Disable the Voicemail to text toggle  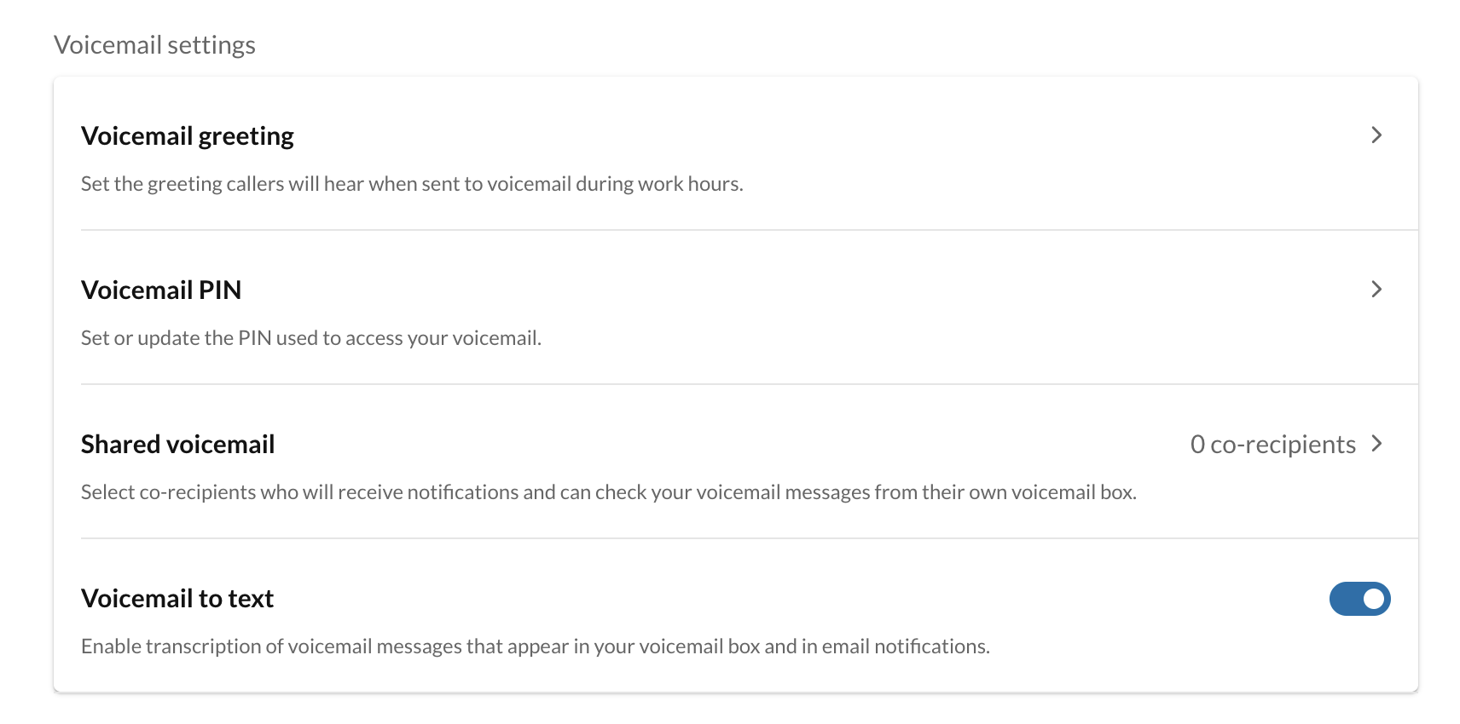(x=1359, y=599)
